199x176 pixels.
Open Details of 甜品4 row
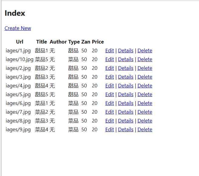pos(126,86)
